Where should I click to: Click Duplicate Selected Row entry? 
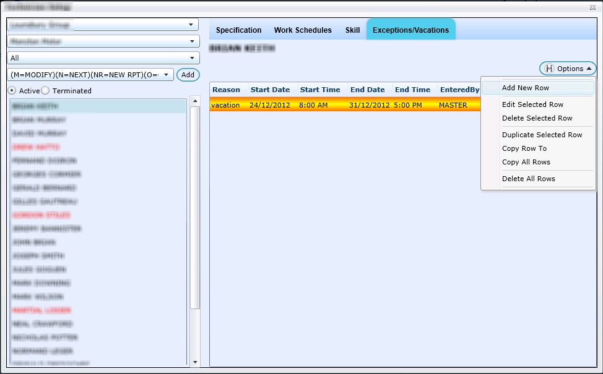542,135
